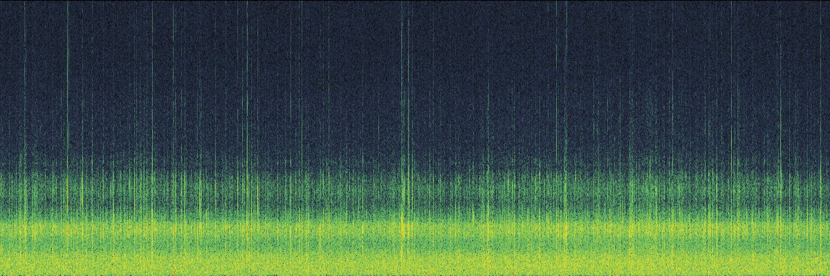This screenshot has height=276, width=830.
Task: Click the tall green transient near the recording end
Action: coord(782,103)
